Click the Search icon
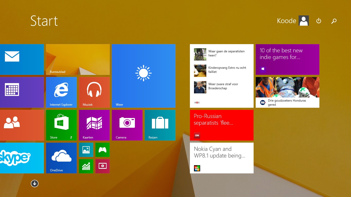Image resolution: width=351 pixels, height=197 pixels. tap(334, 21)
